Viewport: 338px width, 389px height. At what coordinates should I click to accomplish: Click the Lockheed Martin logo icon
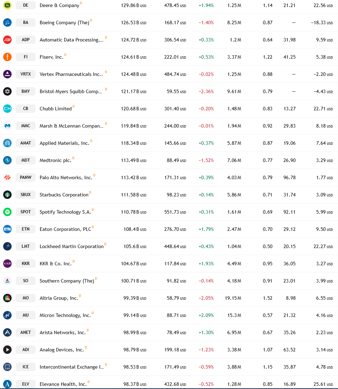click(7, 246)
